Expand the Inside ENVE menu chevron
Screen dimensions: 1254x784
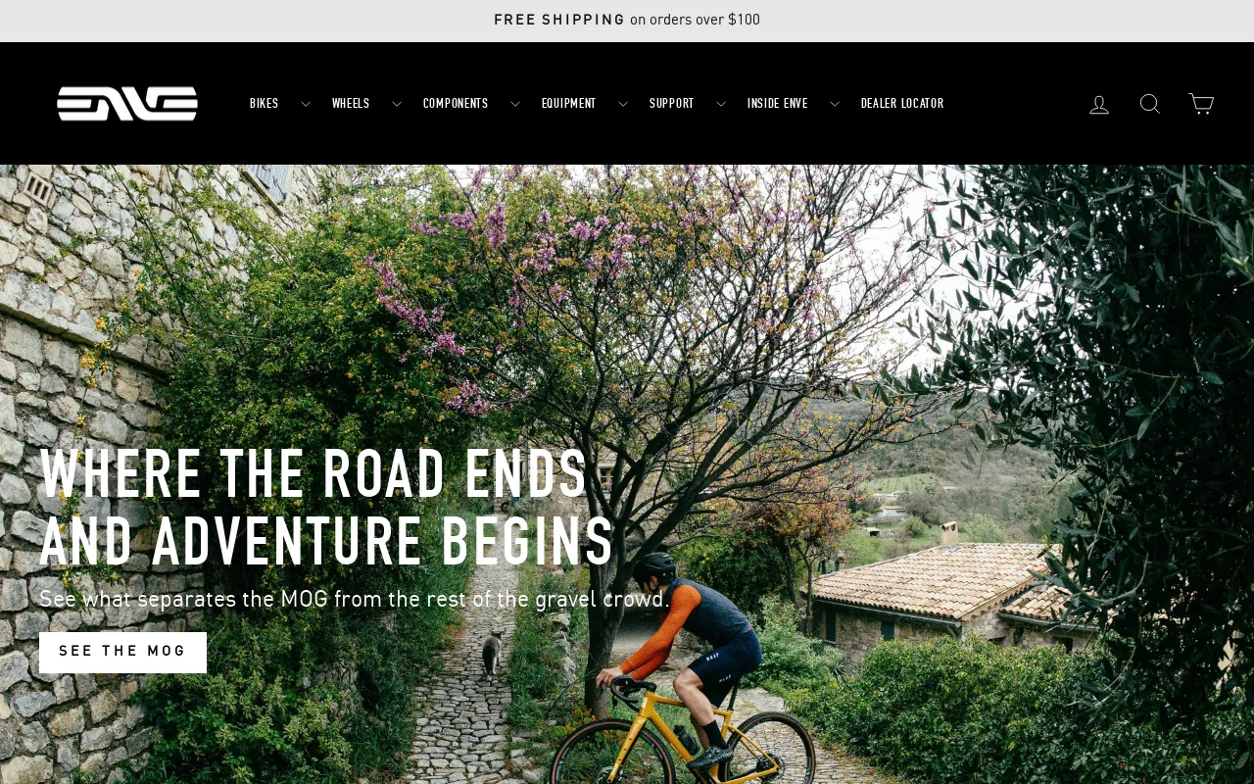[834, 104]
